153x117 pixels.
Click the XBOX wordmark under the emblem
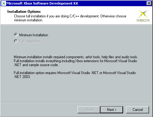click(143, 20)
